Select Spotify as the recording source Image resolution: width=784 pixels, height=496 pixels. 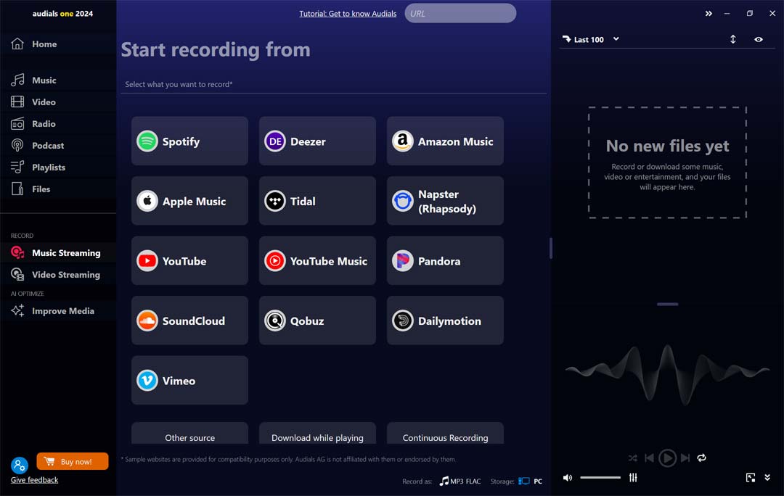pos(189,141)
